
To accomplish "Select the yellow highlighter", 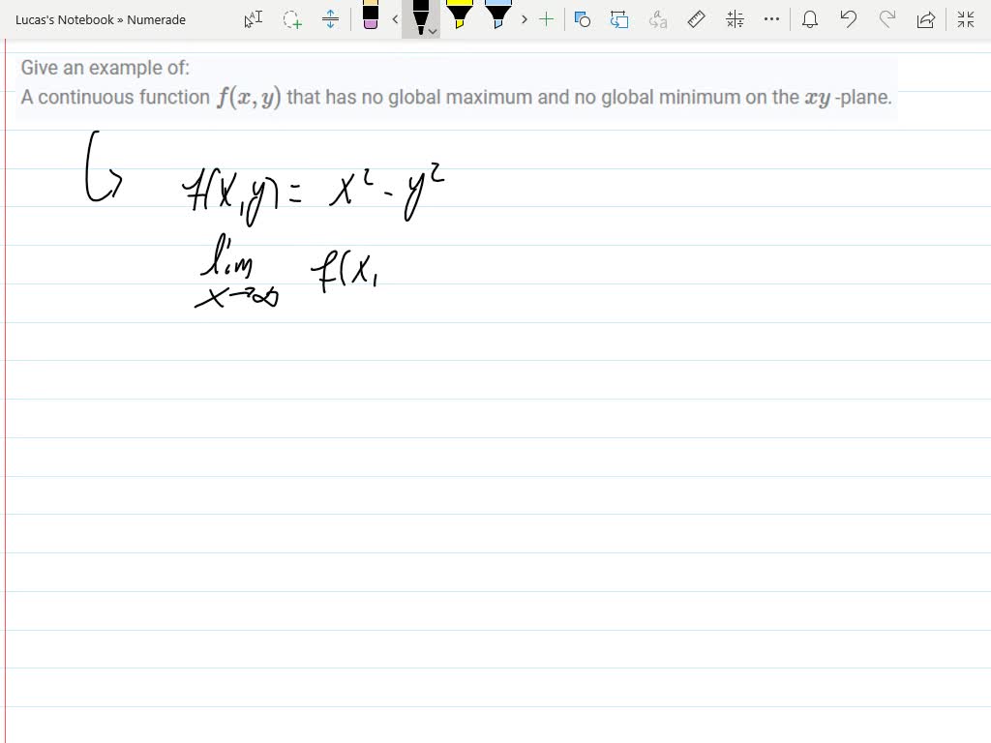I will pyautogui.click(x=459, y=17).
